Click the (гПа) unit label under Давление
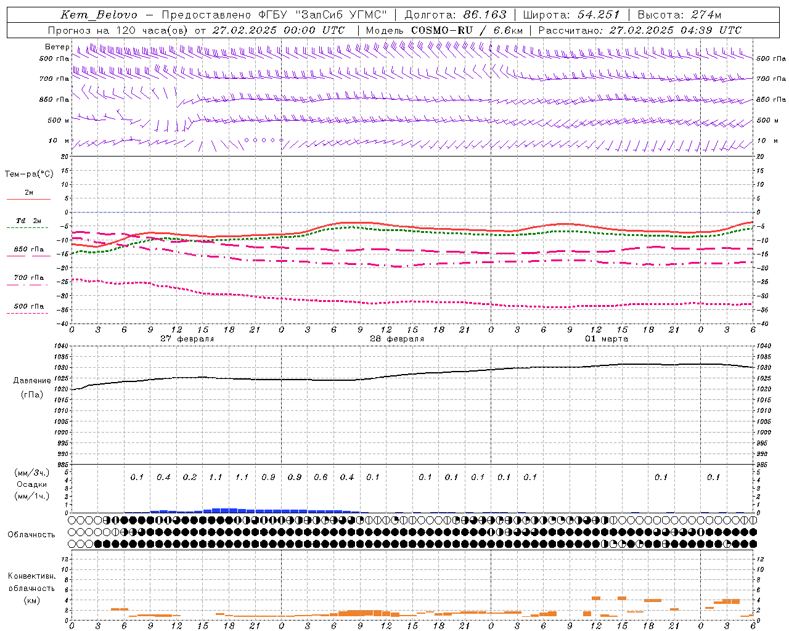Viewport: 789px width, 631px height. pyautogui.click(x=32, y=394)
